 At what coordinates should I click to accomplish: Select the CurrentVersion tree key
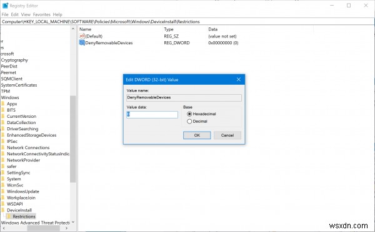pos(21,117)
